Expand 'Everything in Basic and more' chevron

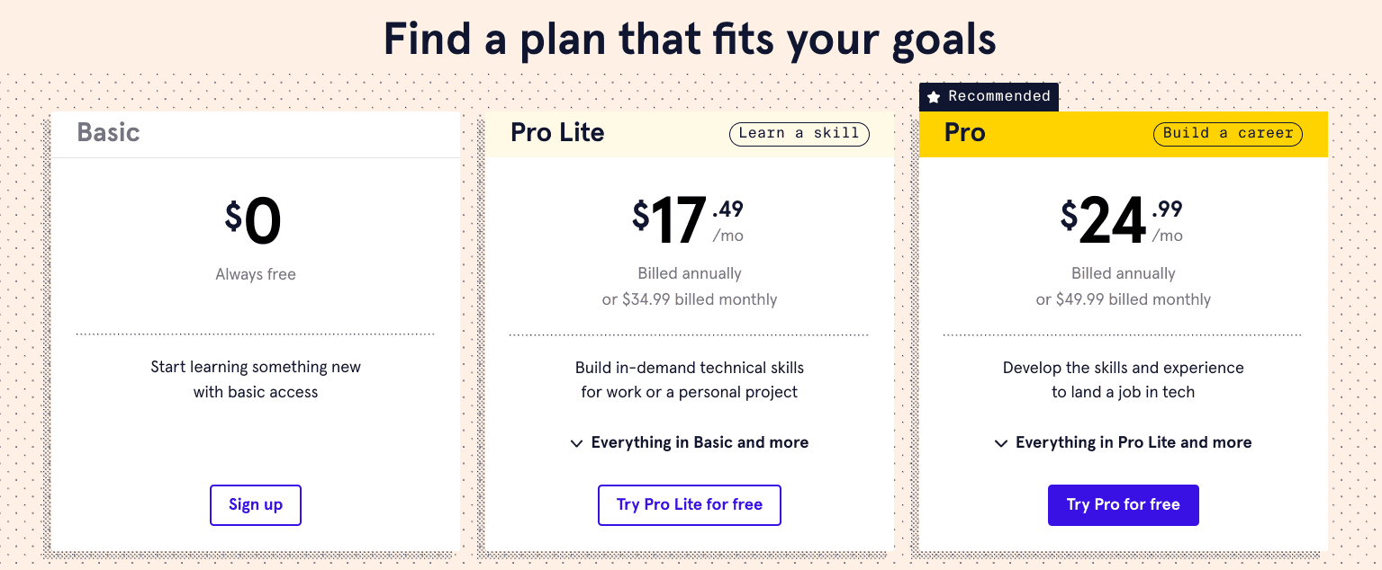[x=577, y=442]
